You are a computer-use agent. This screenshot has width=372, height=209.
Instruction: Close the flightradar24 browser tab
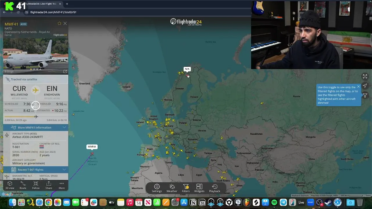click(x=60, y=4)
